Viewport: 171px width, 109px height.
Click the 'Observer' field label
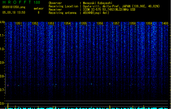point(55,3)
